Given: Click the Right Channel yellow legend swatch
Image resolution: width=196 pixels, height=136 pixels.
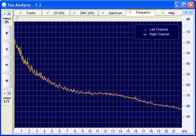Looking at the screenshot, I should pos(145,34).
